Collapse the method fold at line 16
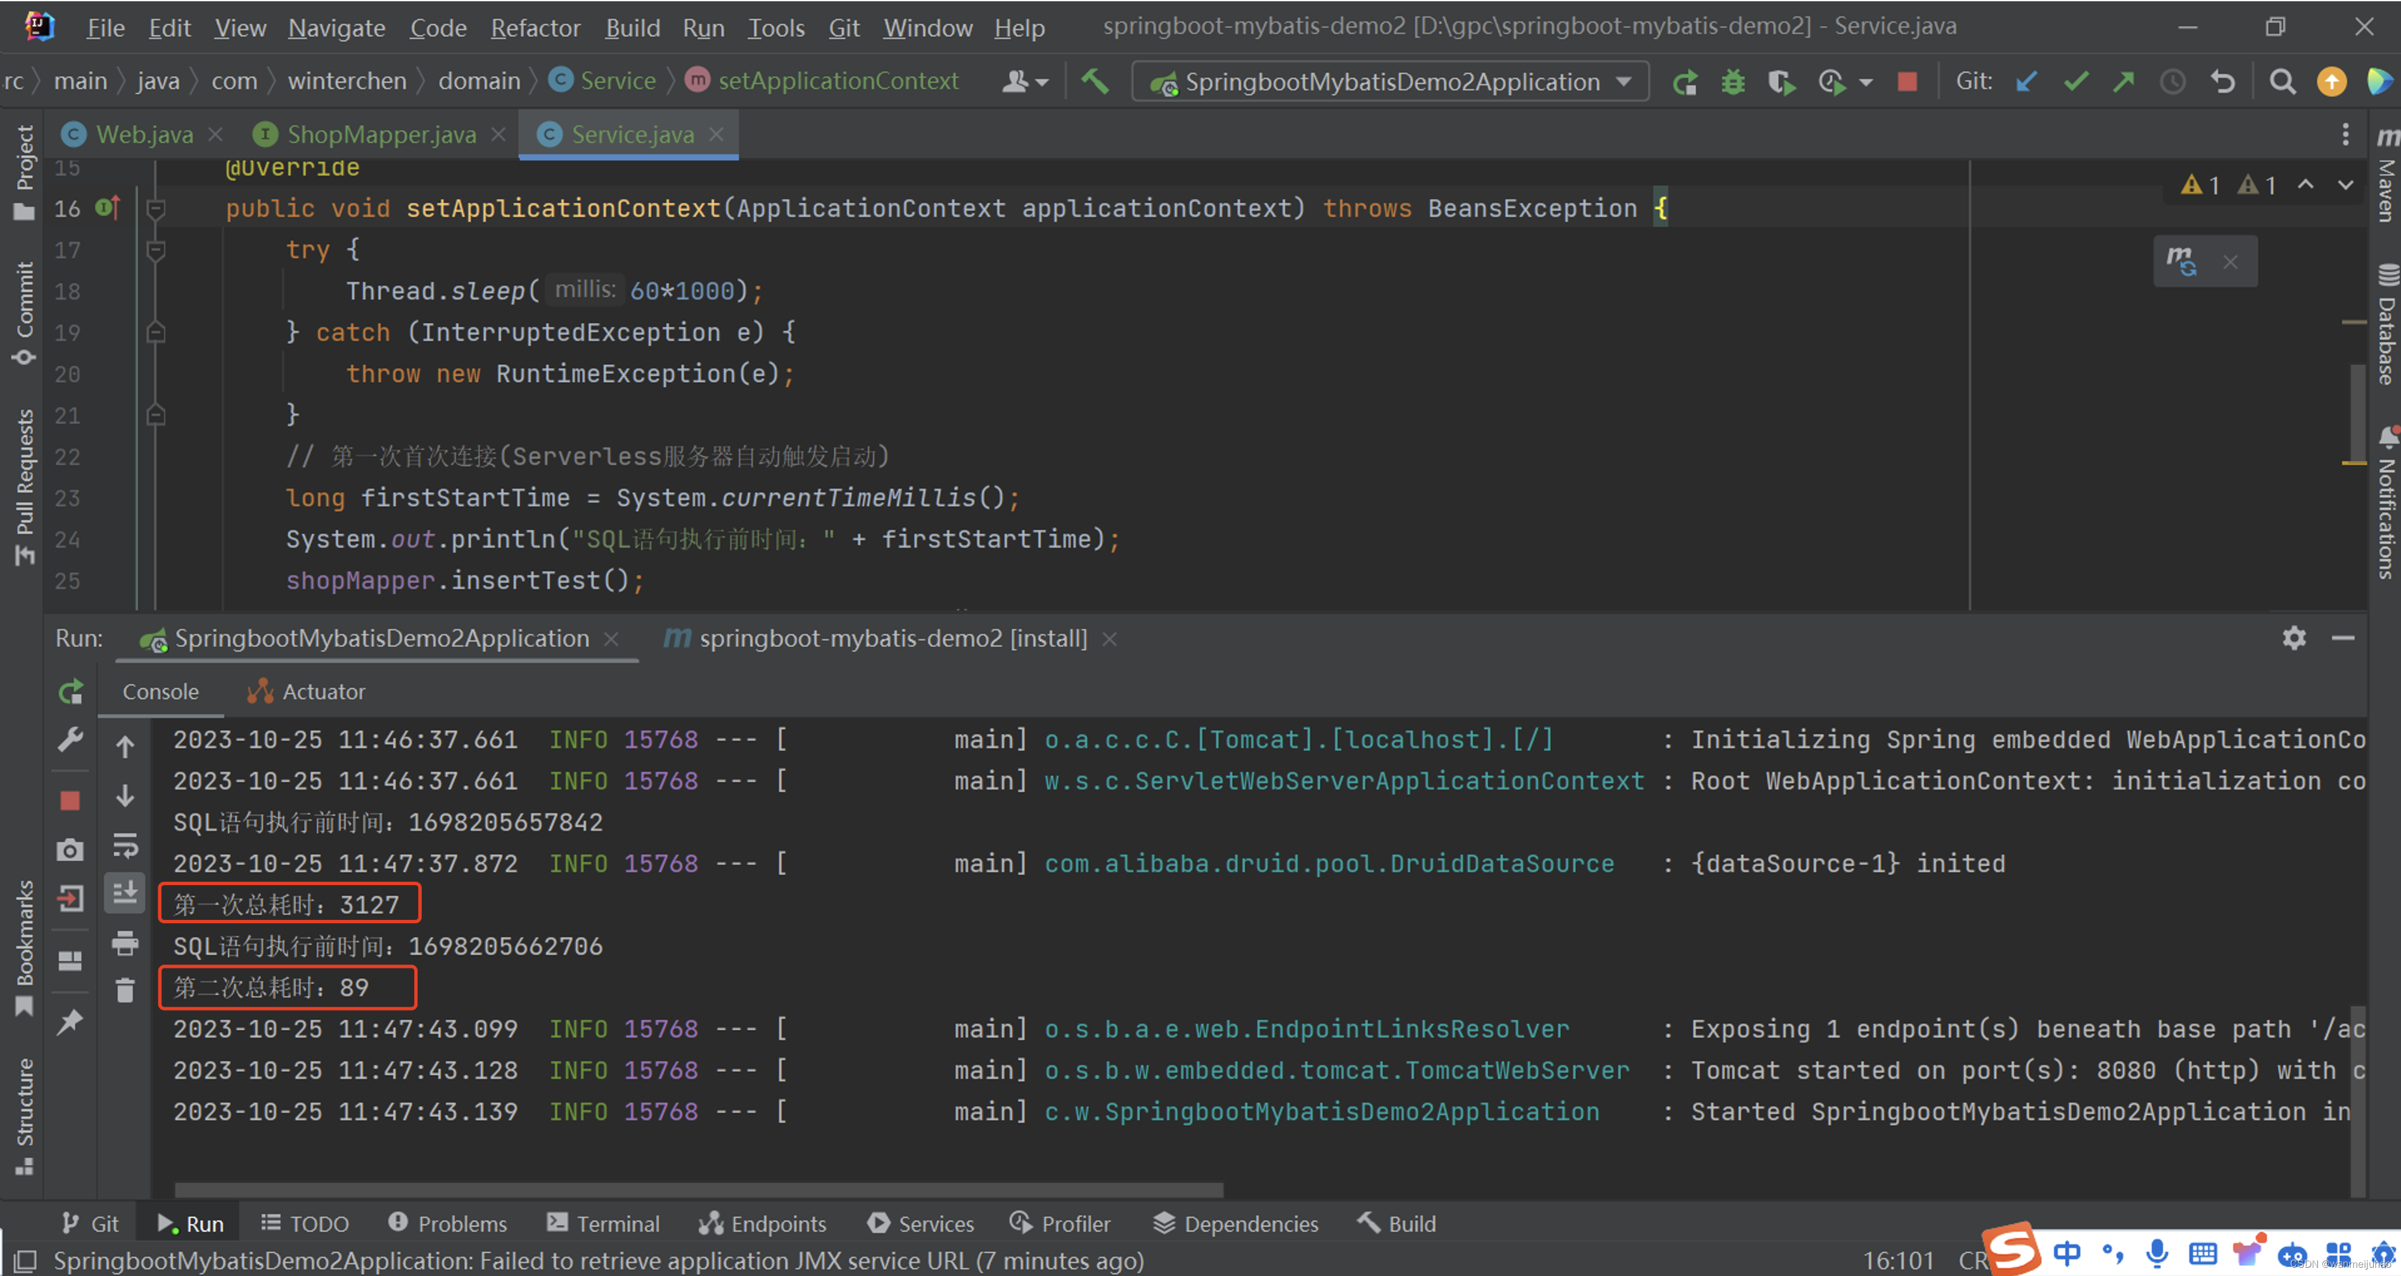Screen dimensions: 2401x1276 pos(156,209)
